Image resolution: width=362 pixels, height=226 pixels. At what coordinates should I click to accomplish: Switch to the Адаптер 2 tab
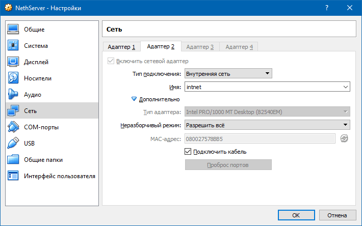click(161, 47)
